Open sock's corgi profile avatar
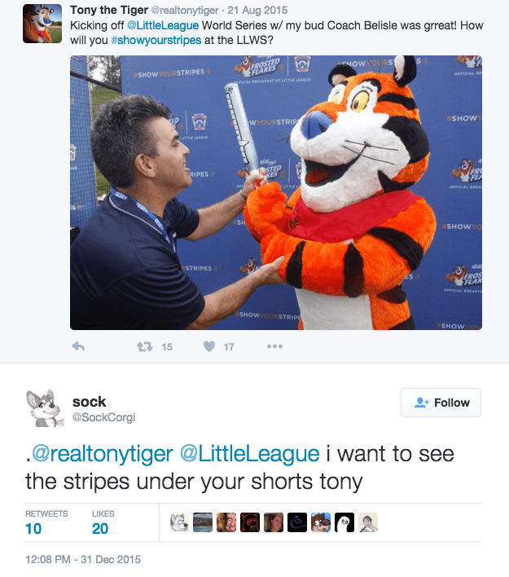The width and height of the screenshot is (509, 577). [x=45, y=408]
